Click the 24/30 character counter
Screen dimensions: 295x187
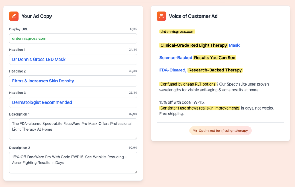pos(133,50)
